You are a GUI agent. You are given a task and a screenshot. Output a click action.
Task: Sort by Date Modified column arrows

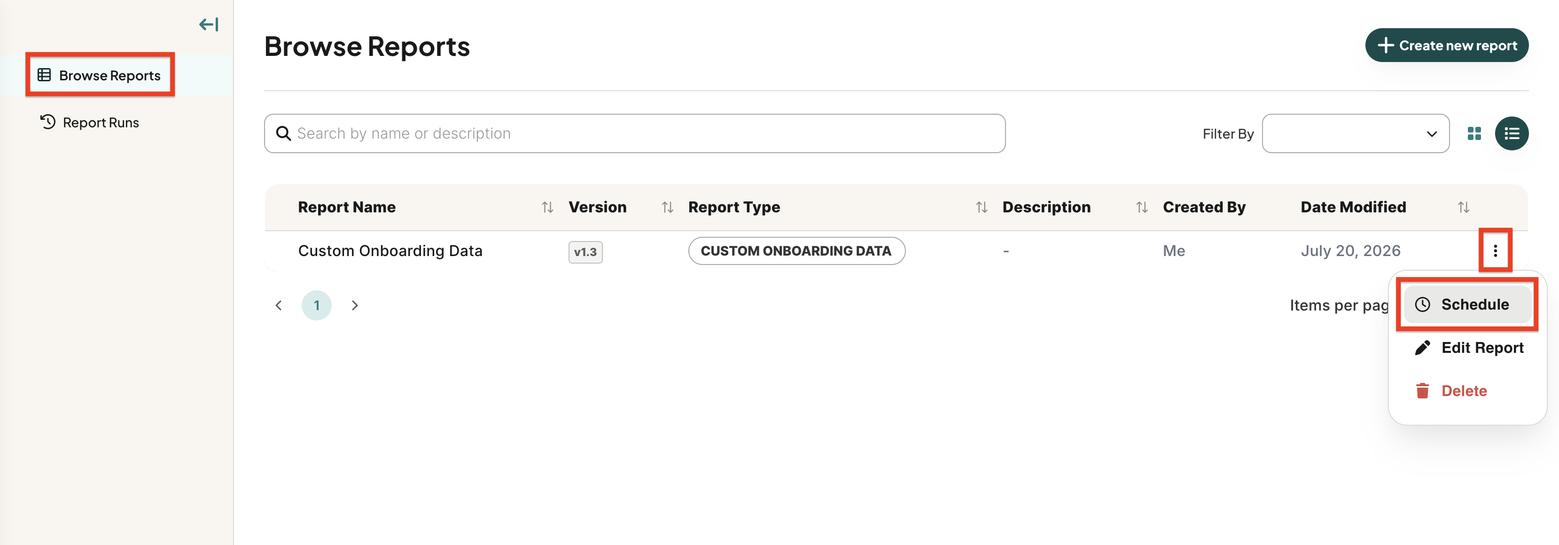point(1463,207)
